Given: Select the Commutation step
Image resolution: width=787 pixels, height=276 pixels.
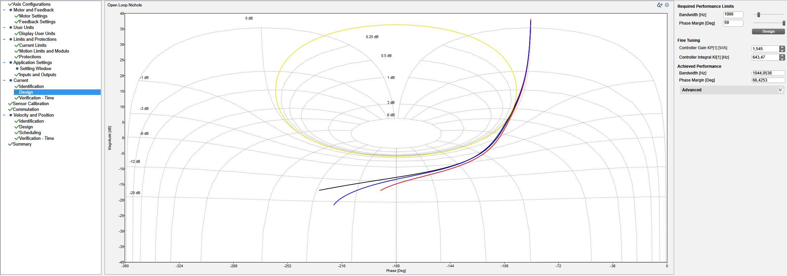Looking at the screenshot, I should pyautogui.click(x=26, y=110).
